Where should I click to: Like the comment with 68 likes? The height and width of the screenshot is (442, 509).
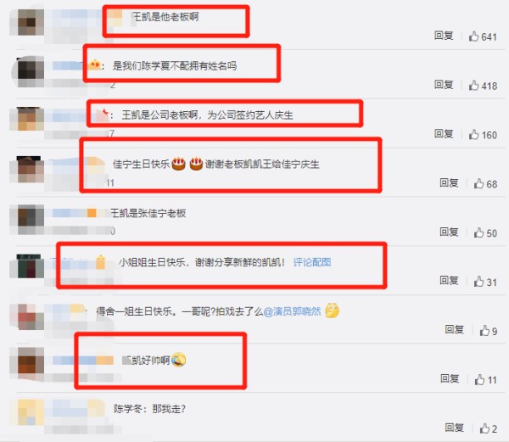pos(478,184)
